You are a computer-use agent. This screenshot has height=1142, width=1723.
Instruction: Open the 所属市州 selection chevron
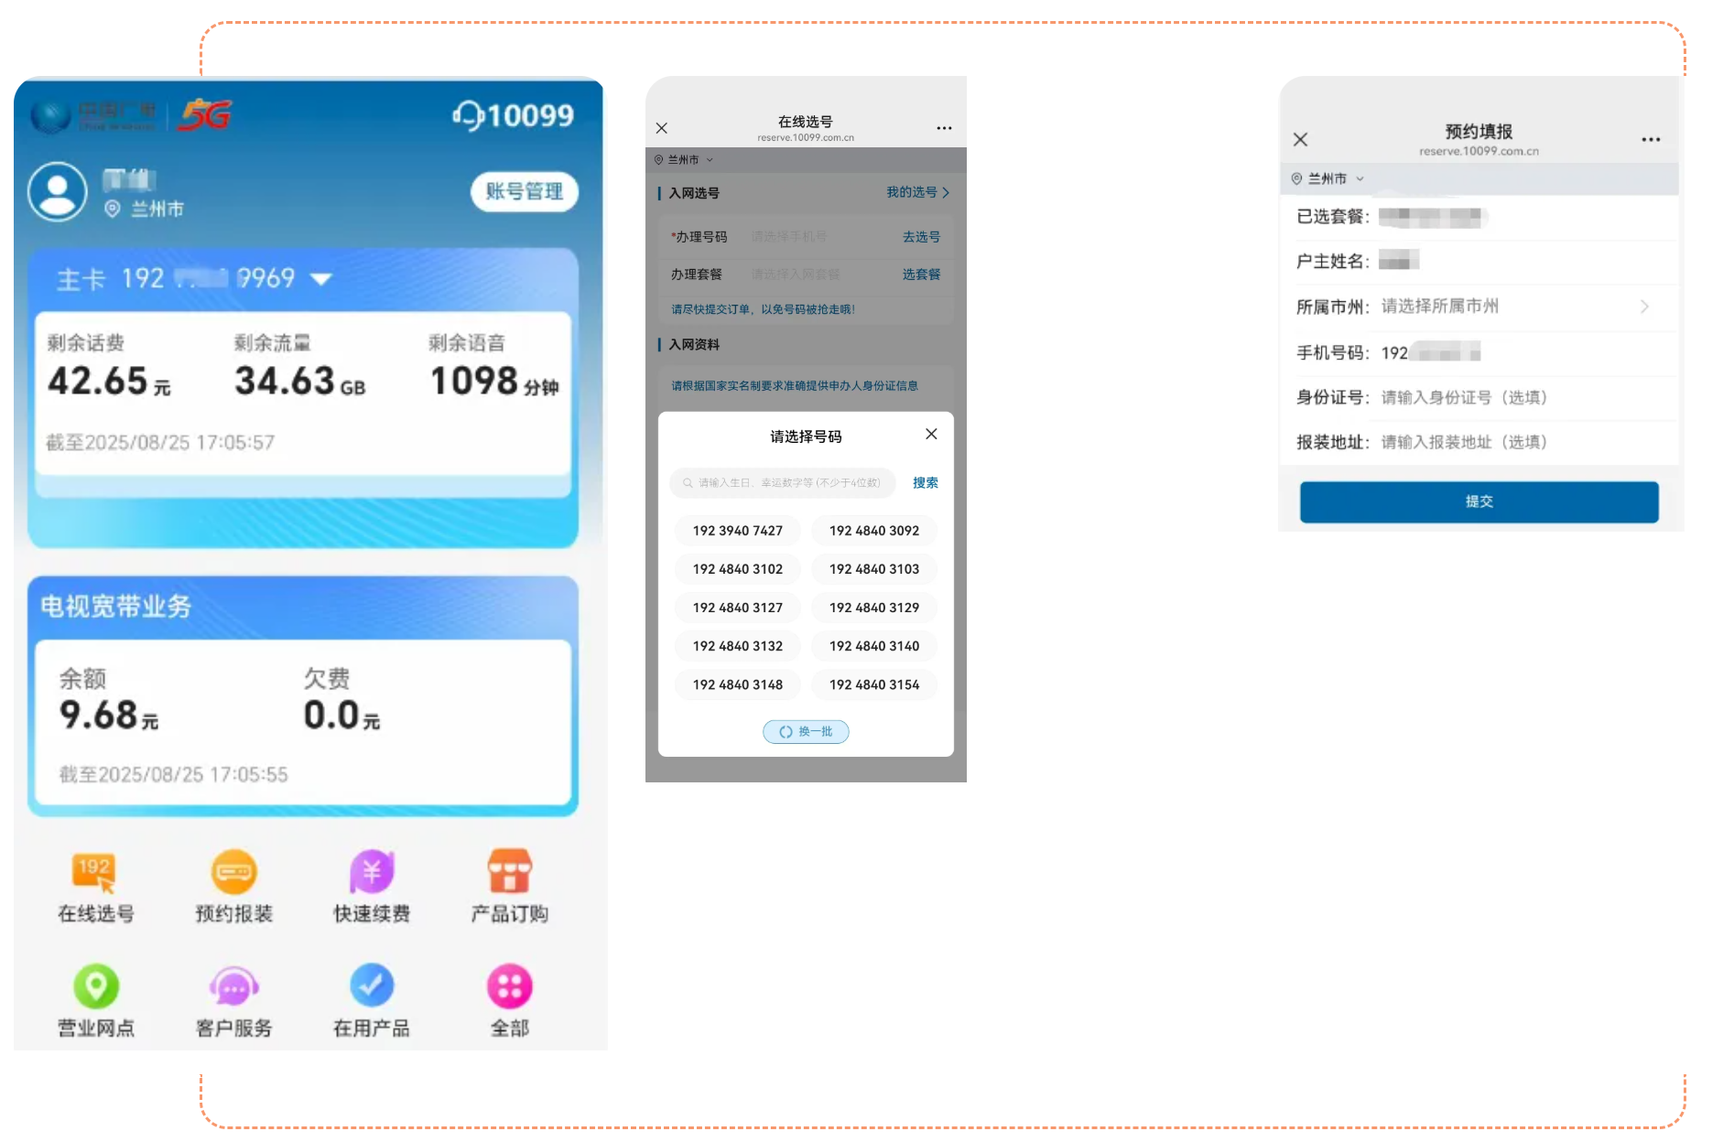[1644, 307]
